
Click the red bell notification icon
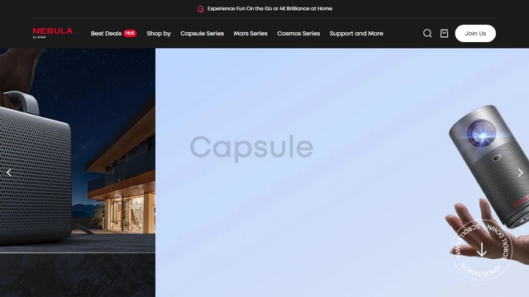point(200,9)
